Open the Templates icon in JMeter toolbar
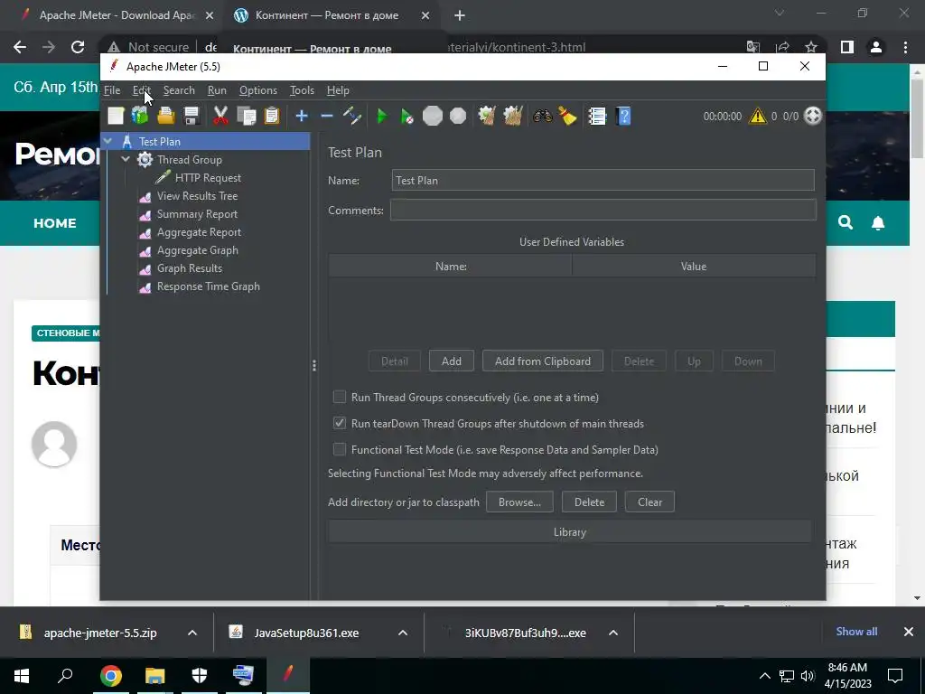This screenshot has height=694, width=925. click(140, 116)
